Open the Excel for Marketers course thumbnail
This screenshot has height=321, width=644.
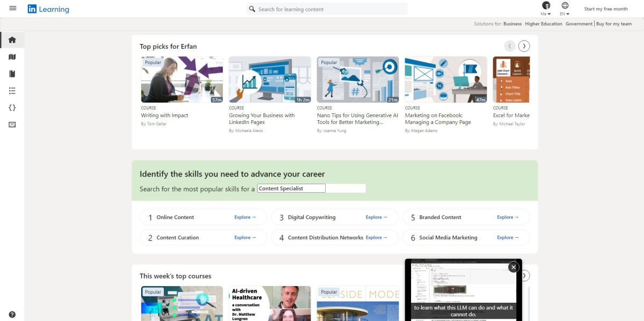511,79
